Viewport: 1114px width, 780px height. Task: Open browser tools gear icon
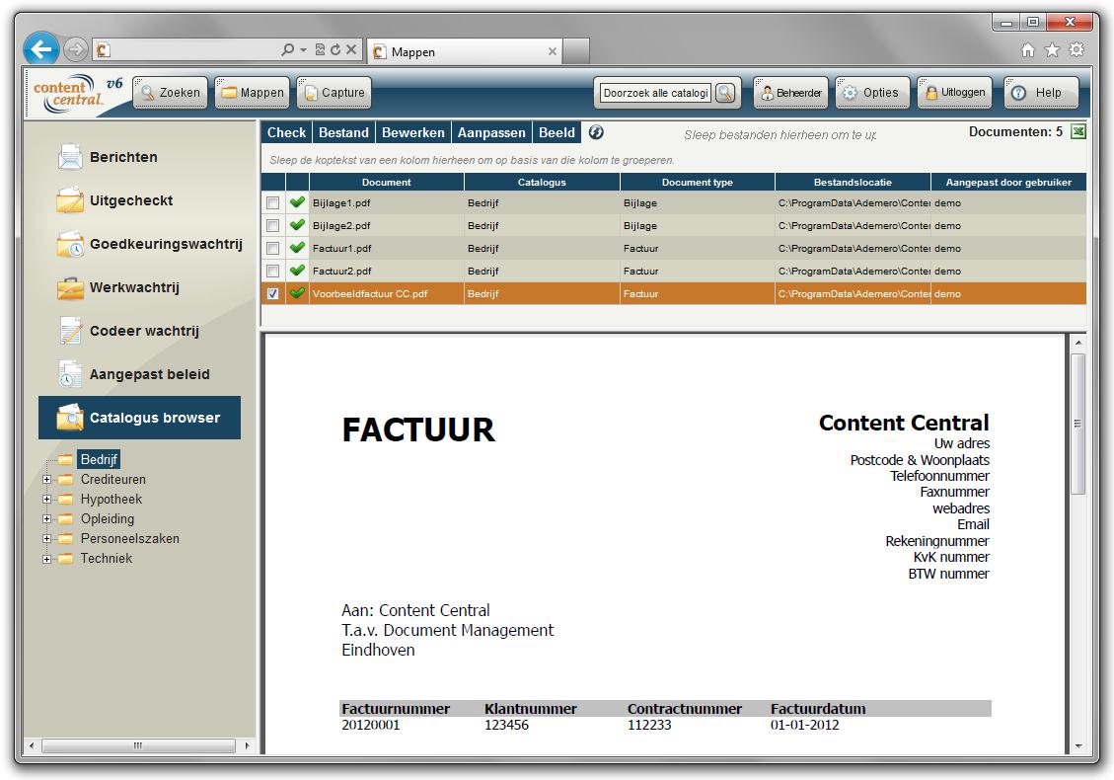click(x=1077, y=49)
